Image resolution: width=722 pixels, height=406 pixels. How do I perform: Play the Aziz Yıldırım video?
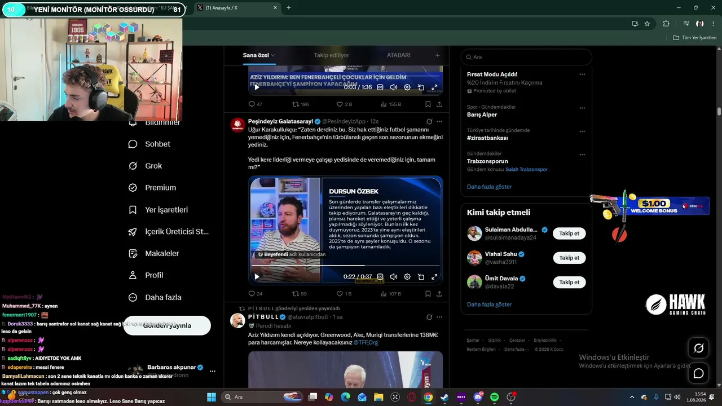257,87
